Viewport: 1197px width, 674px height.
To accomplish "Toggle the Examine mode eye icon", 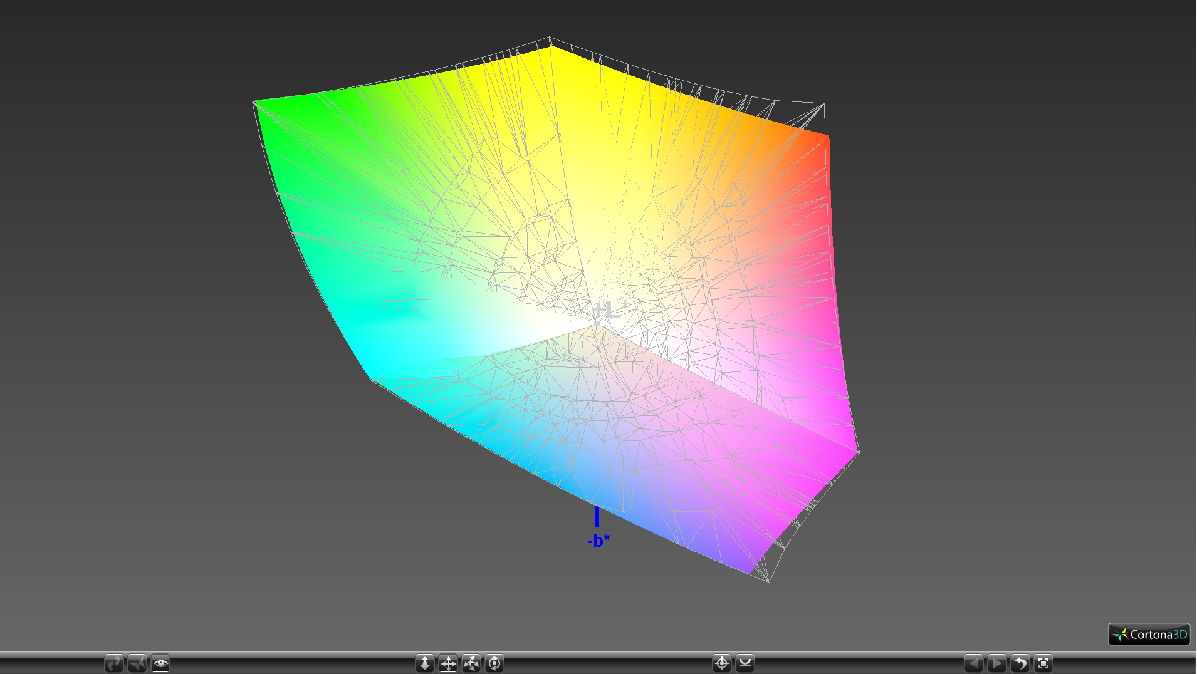I will pyautogui.click(x=160, y=663).
